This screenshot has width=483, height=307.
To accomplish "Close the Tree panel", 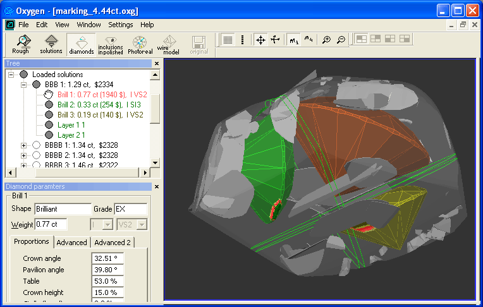I will point(156,64).
